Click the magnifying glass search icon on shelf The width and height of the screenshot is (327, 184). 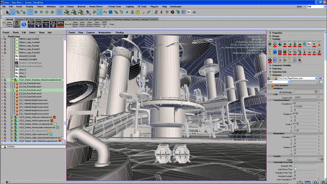(x=24, y=25)
